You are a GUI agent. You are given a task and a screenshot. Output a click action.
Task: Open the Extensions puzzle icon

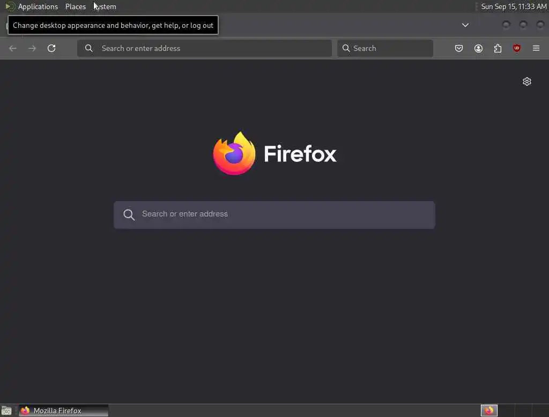click(x=498, y=48)
